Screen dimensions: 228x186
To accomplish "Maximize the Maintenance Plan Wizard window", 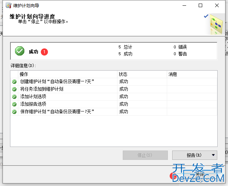I will tap(200, 5).
